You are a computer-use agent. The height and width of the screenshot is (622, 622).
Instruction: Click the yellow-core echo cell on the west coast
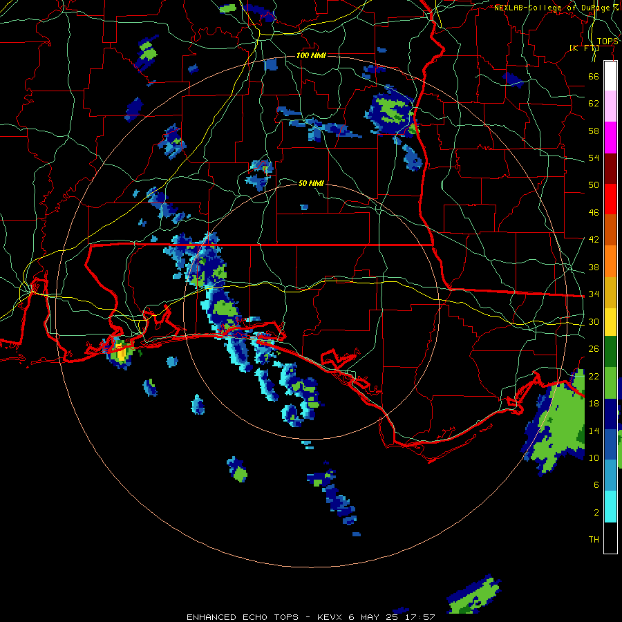120,352
